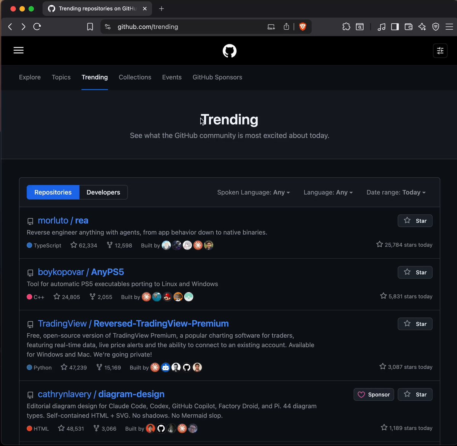Bookmark this page with the bookmark icon

point(90,27)
